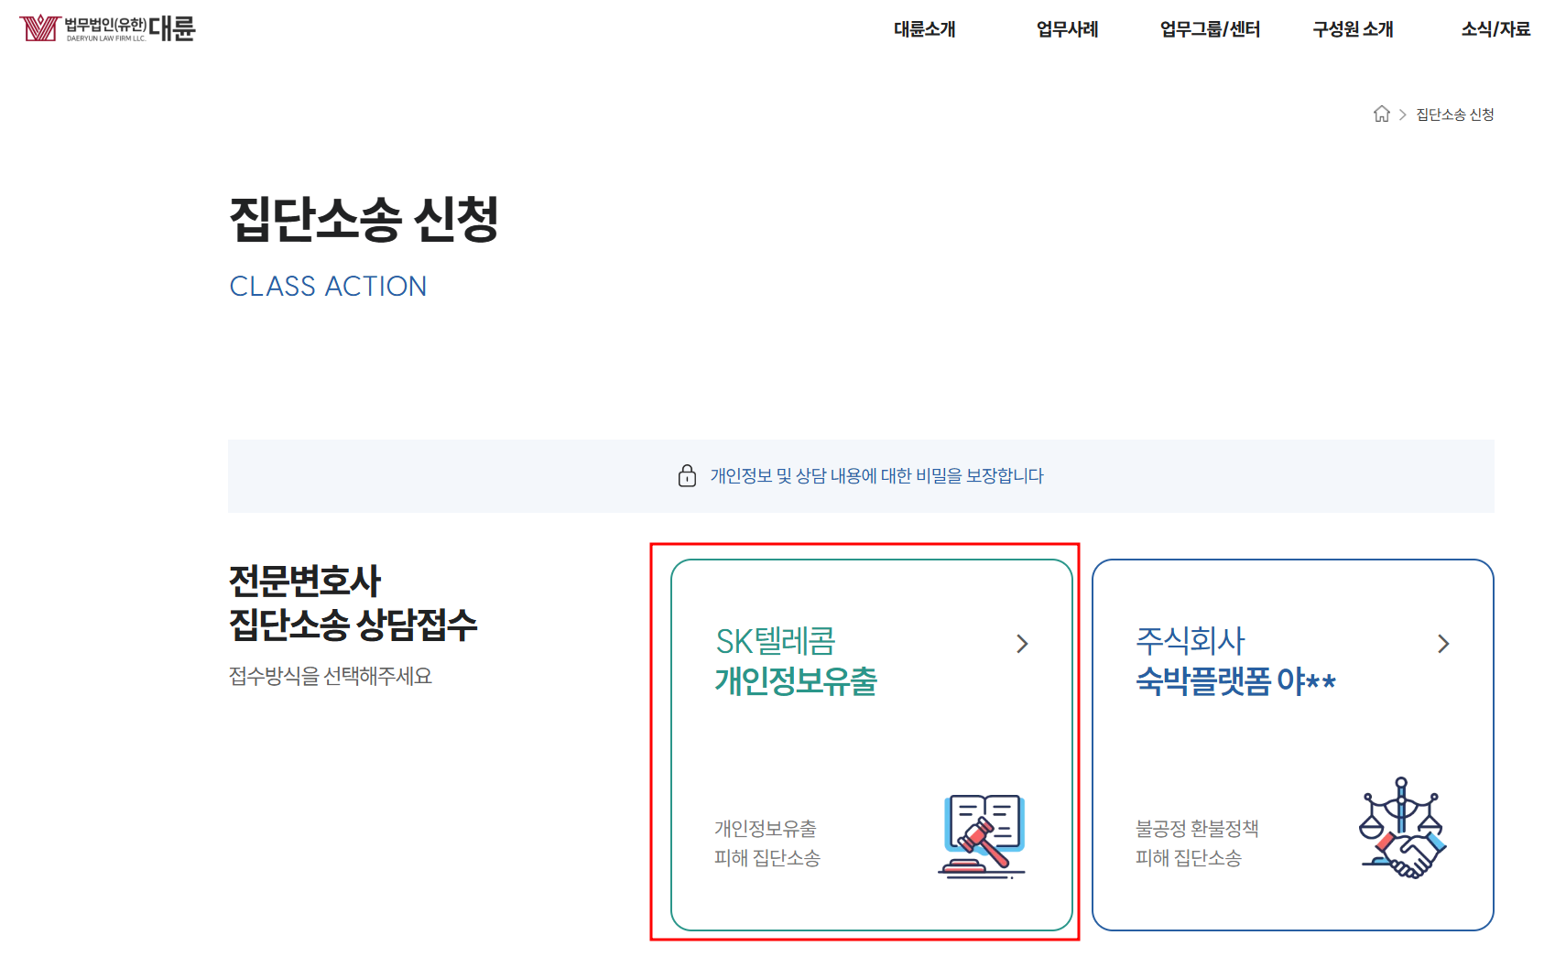Click the 집단소송 신청 breadcrumb link
The image size is (1555, 957).
(1454, 114)
